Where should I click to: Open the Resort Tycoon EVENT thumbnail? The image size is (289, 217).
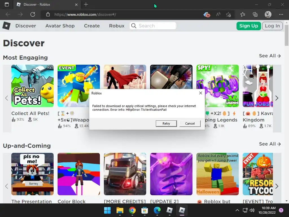[x=258, y=174]
